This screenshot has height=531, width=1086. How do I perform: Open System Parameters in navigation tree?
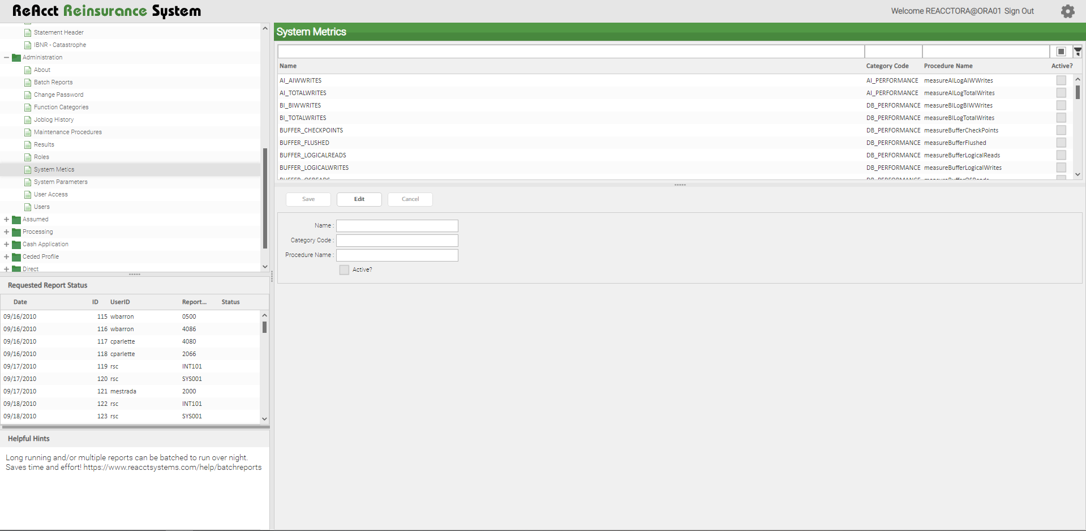coord(61,182)
